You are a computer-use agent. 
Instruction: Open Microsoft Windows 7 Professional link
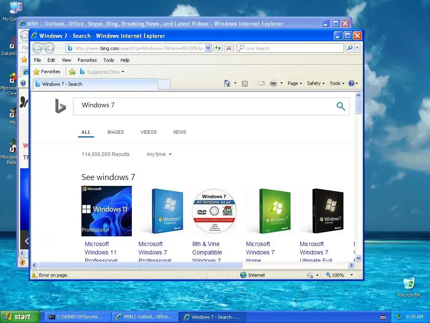[155, 252]
